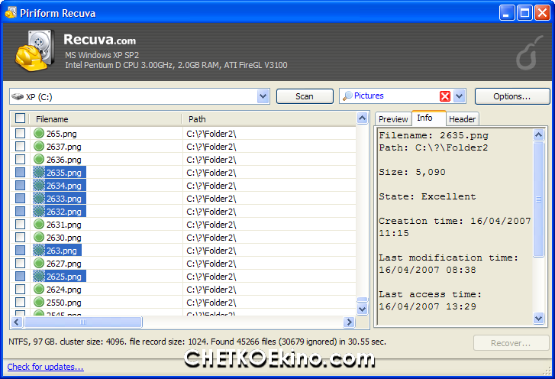Toggle the checkbox for 2635.png
Viewport: 555px width, 379px height.
(x=20, y=173)
